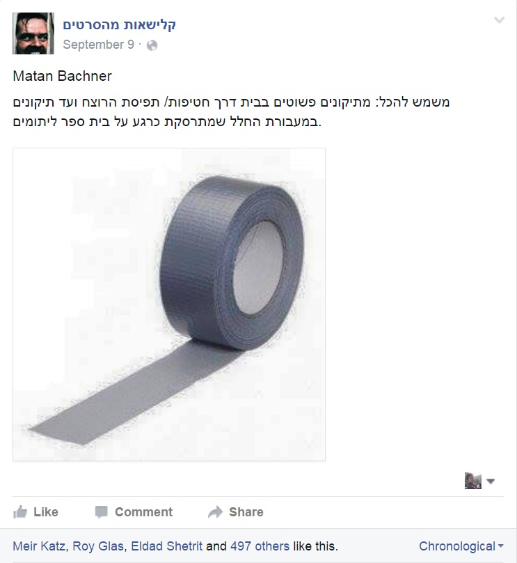Viewport: 517px width, 563px height.
Task: Open the Chronological sort dropdown
Action: (x=461, y=546)
